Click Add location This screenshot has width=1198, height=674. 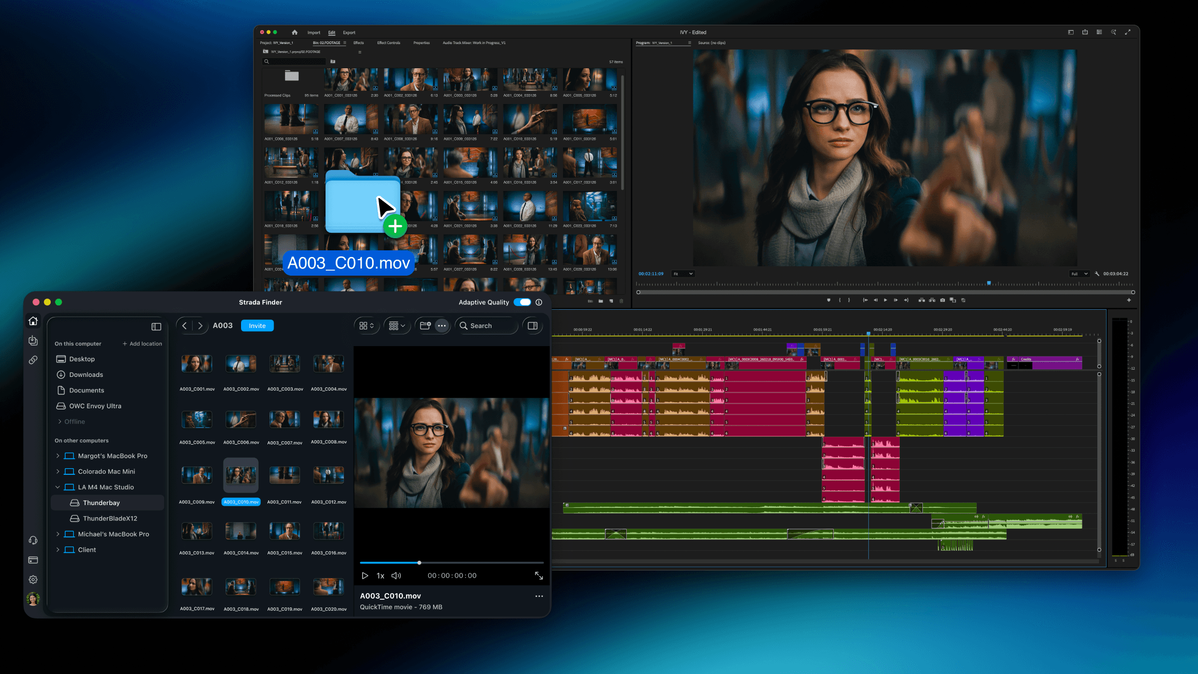pyautogui.click(x=143, y=344)
